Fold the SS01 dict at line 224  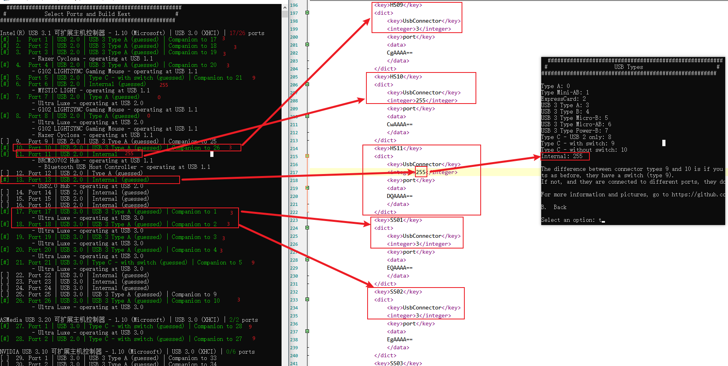tap(307, 228)
